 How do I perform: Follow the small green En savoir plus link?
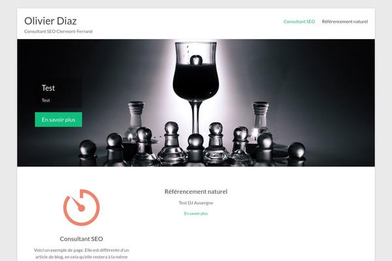click(x=196, y=213)
